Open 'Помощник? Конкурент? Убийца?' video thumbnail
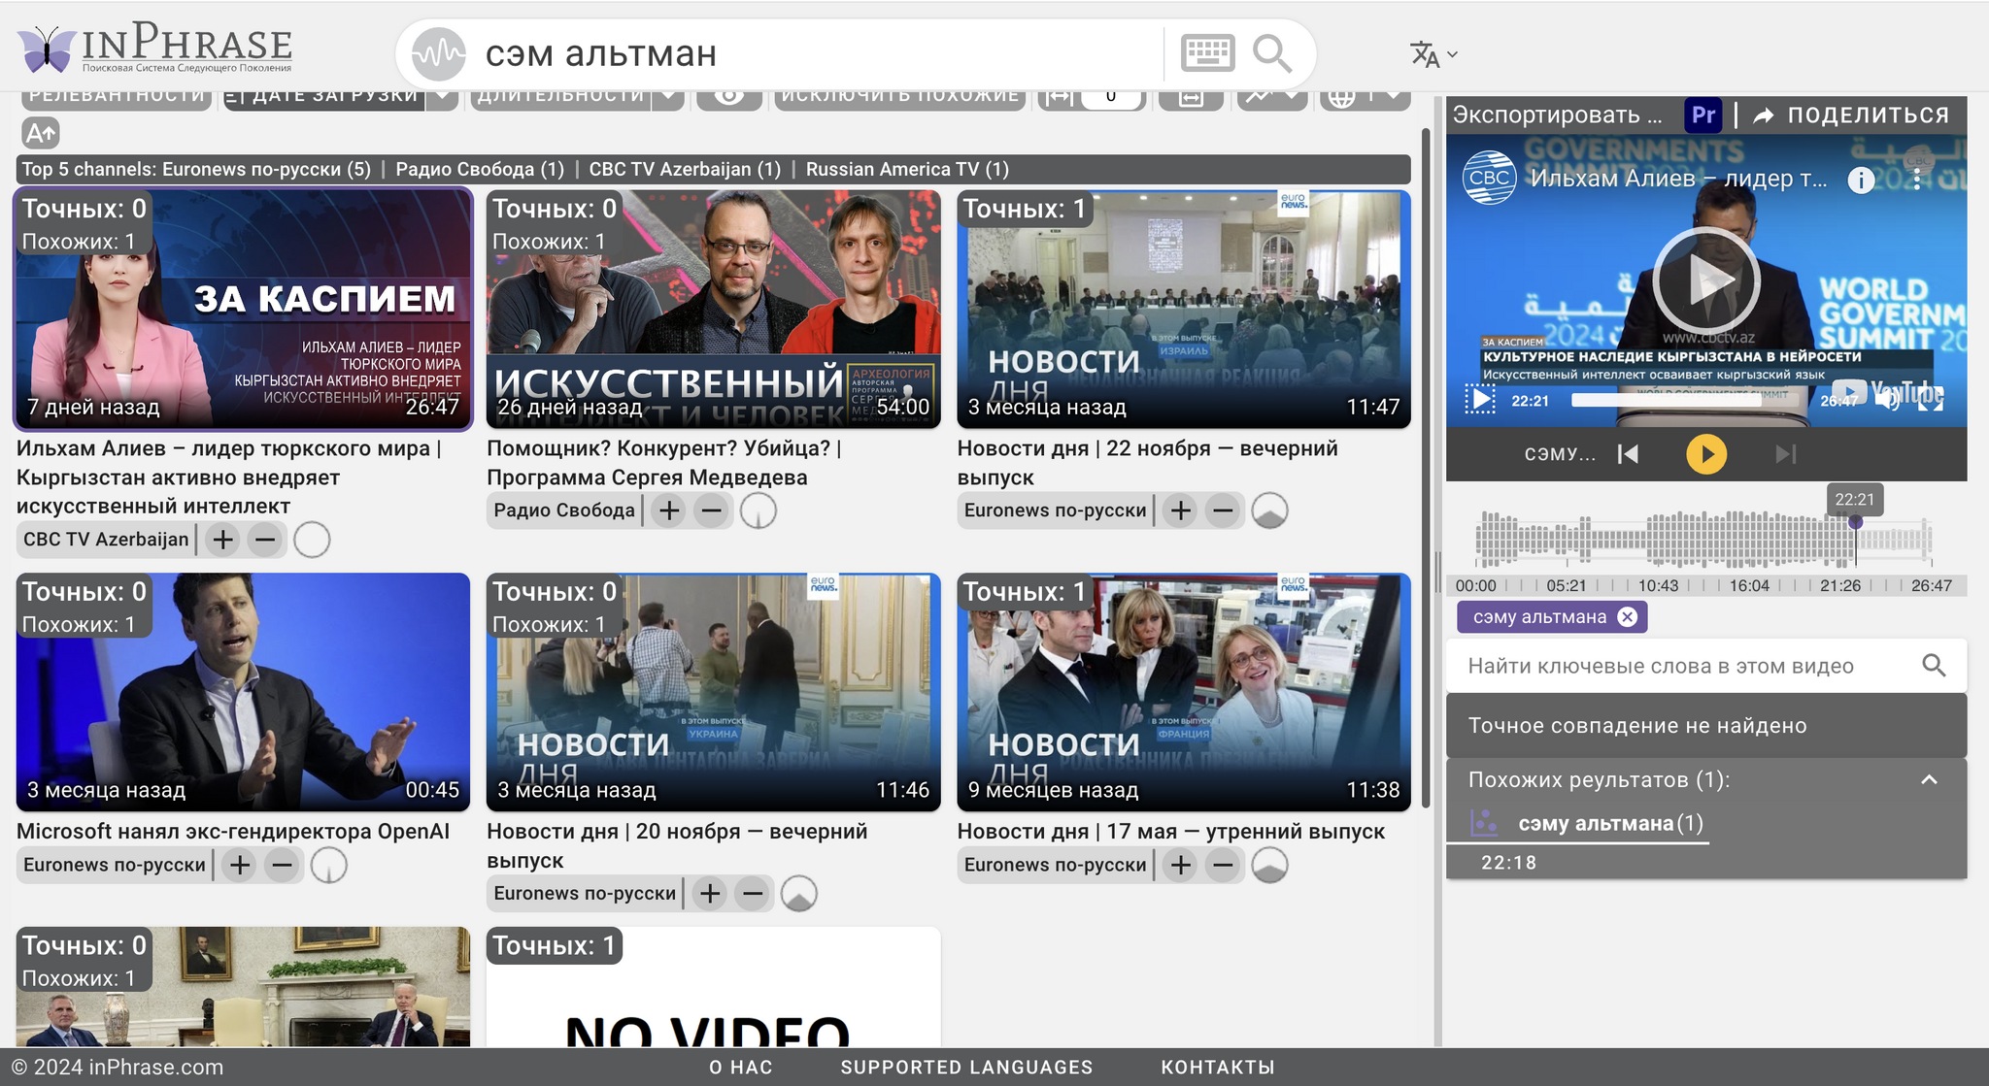The height and width of the screenshot is (1086, 1989). coord(713,309)
